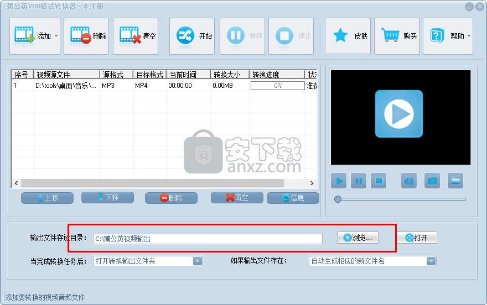Screen dimensions: 487x305
Task: Click the MP3 source format cell
Action: click(108, 86)
